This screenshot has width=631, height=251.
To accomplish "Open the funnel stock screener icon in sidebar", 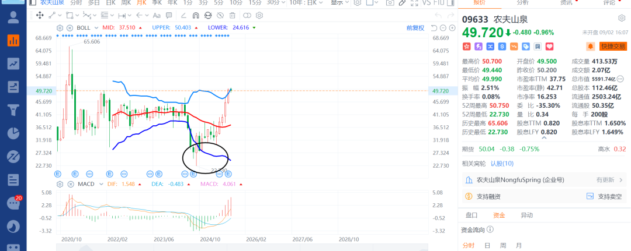I will 13,109.
